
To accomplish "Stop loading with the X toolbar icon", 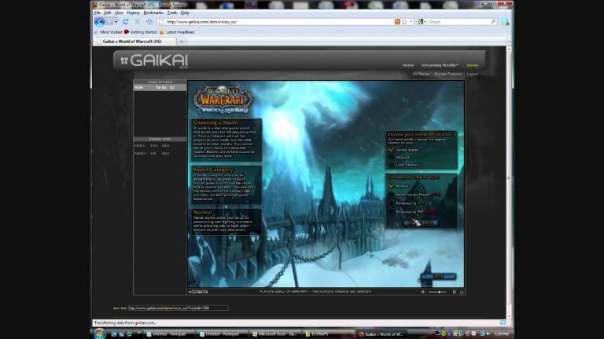I will pos(138,22).
